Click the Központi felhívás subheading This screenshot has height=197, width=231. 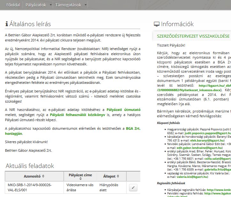168,123
